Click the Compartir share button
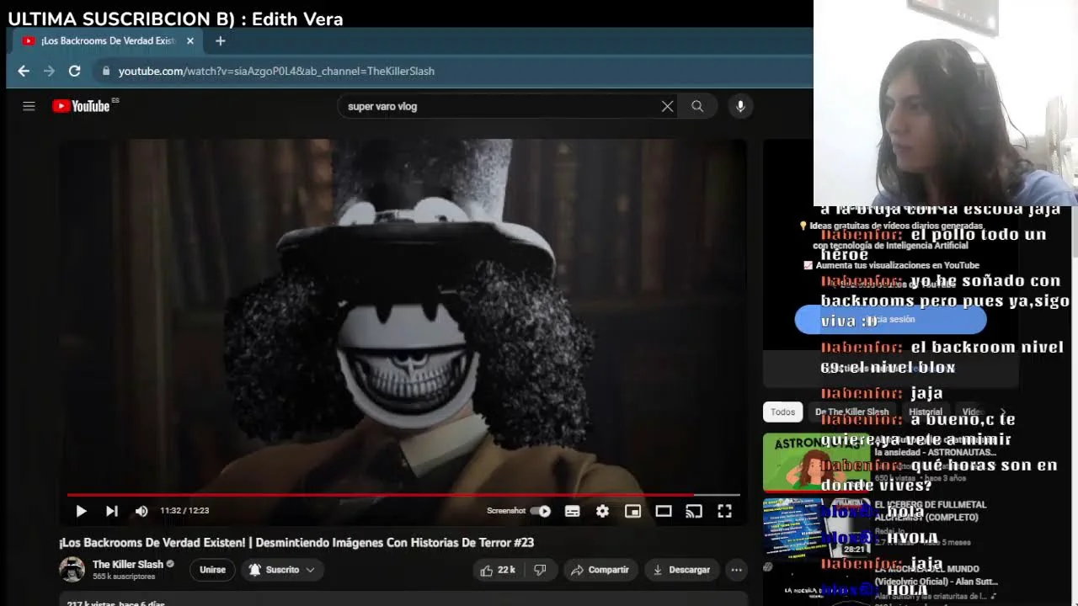The image size is (1078, 606). click(600, 570)
